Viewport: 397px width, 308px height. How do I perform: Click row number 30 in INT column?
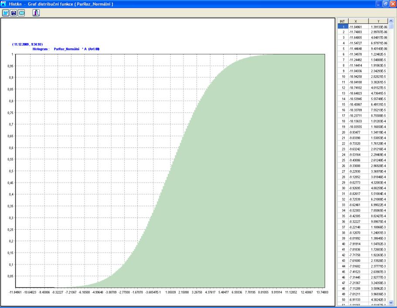[343, 188]
